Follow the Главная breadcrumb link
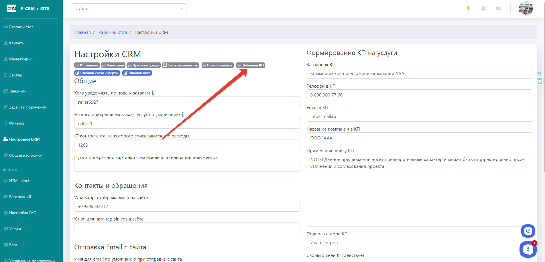 coord(82,32)
